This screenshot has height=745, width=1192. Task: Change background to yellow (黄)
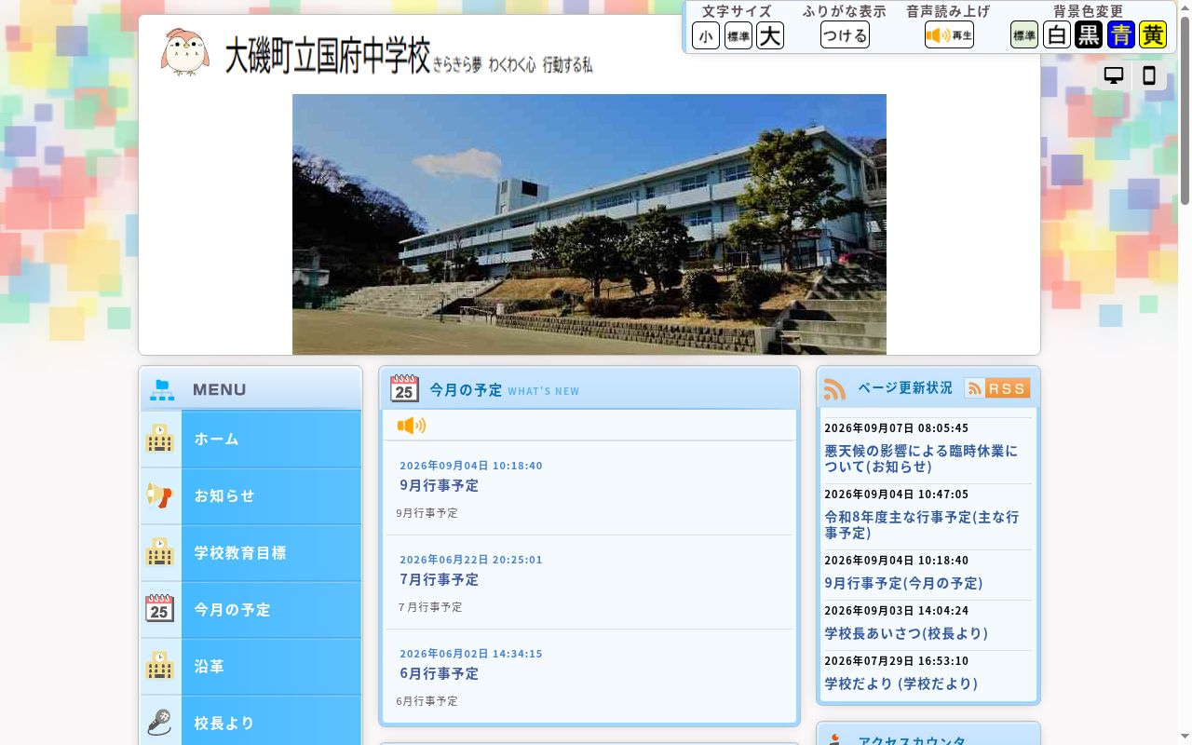[1153, 35]
